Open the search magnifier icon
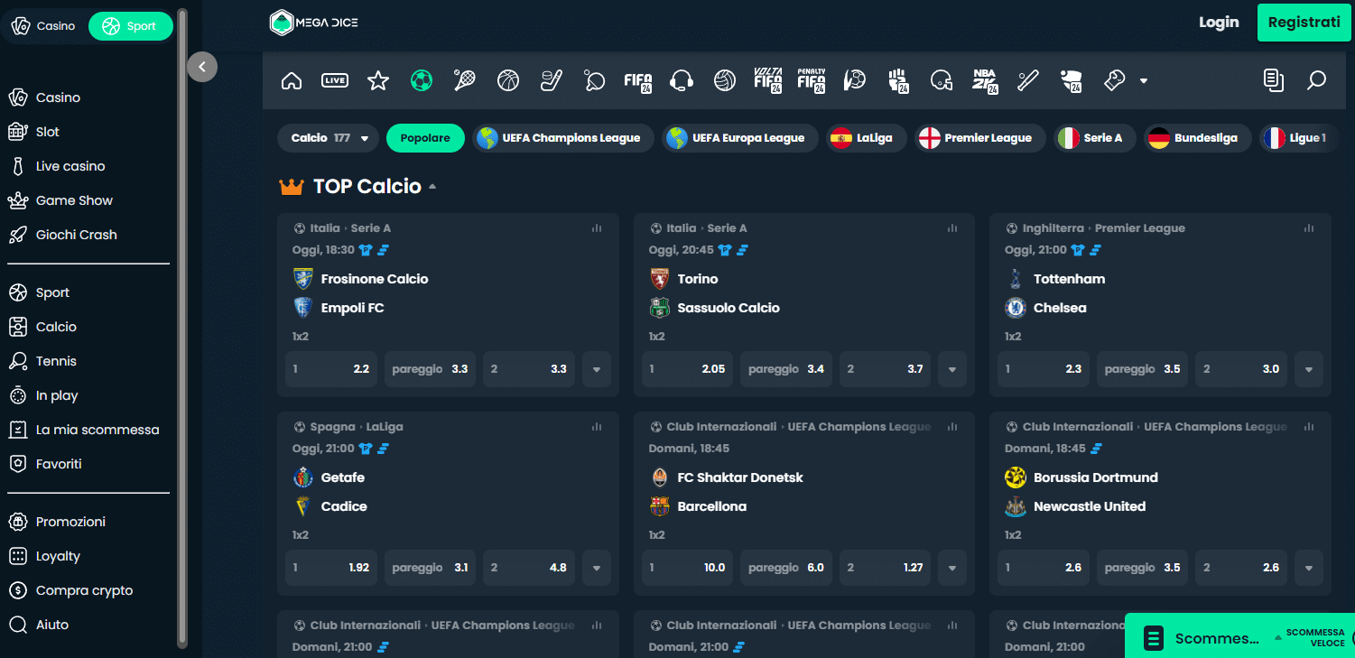The image size is (1355, 658). (x=1317, y=81)
